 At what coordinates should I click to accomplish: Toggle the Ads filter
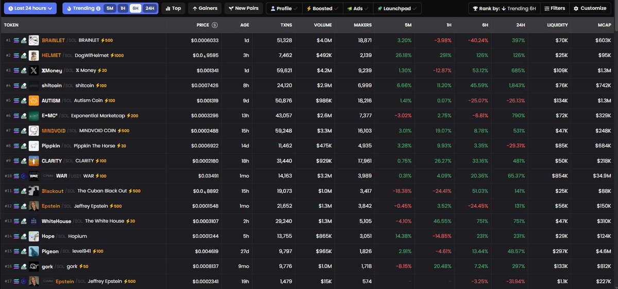pos(357,8)
